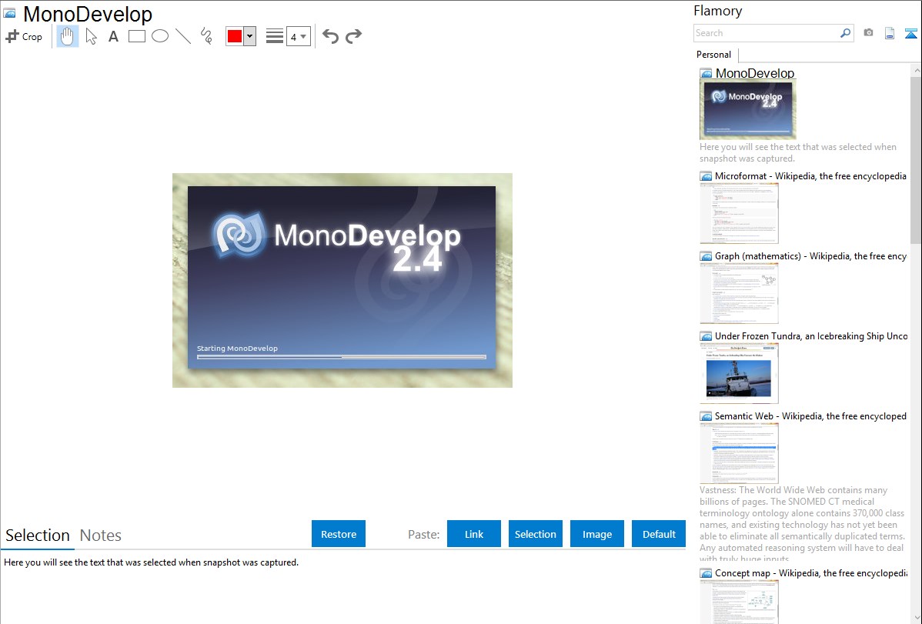This screenshot has width=922, height=624.
Task: Select the straight line tool
Action: click(x=183, y=36)
